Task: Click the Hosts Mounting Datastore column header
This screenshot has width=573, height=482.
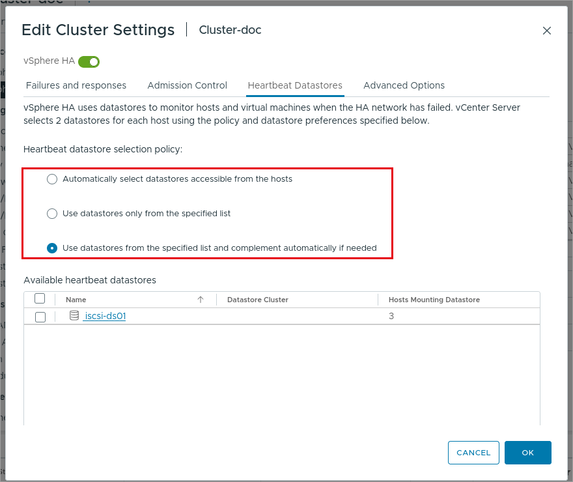Action: 434,300
